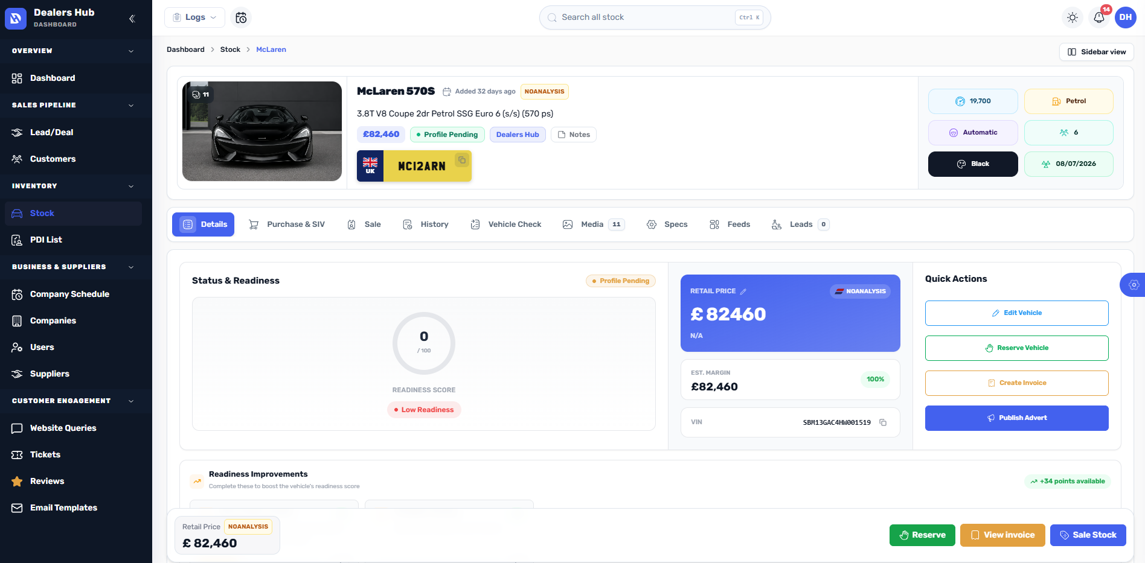
Task: Click the Black colour chip
Action: click(x=973, y=164)
